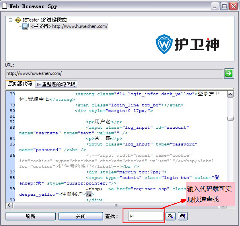The image size is (240, 226).
Task: Click 'register.asp' text in line 89
Action: point(150,189)
